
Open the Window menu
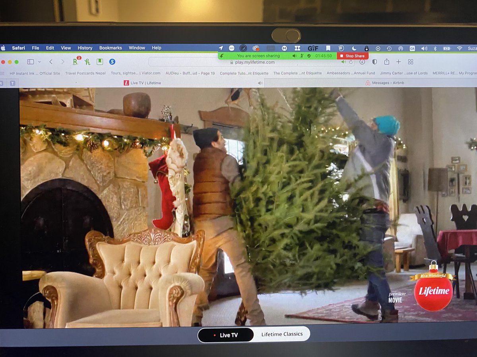click(137, 48)
